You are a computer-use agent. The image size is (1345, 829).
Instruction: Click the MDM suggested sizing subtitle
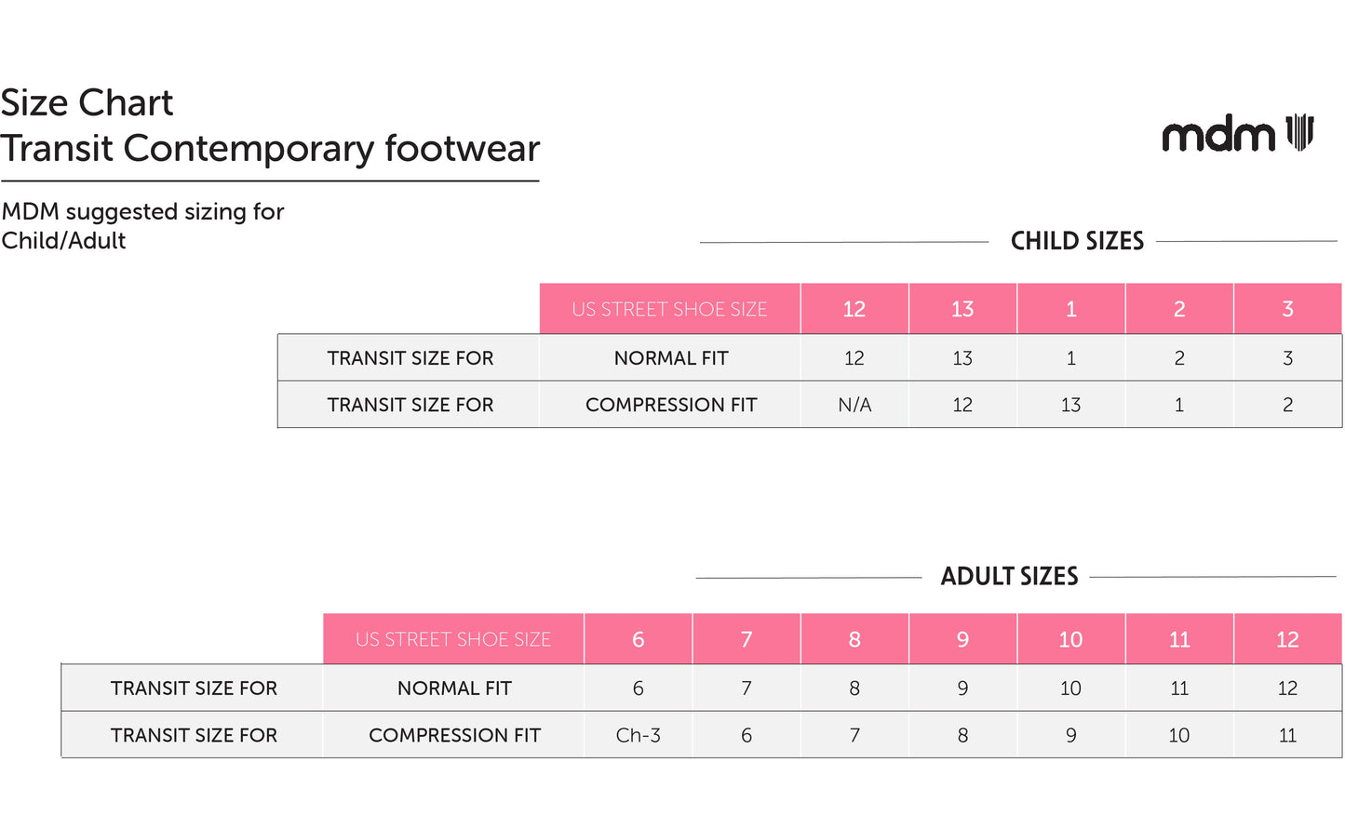(142, 225)
